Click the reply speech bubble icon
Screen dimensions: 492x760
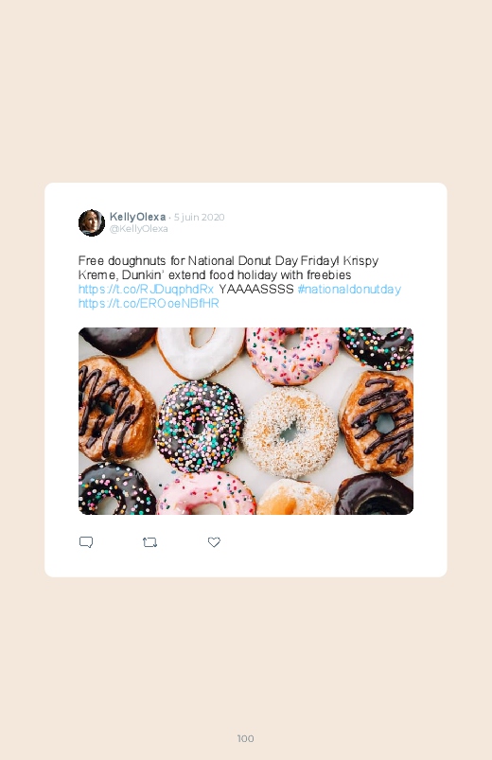pos(86,542)
